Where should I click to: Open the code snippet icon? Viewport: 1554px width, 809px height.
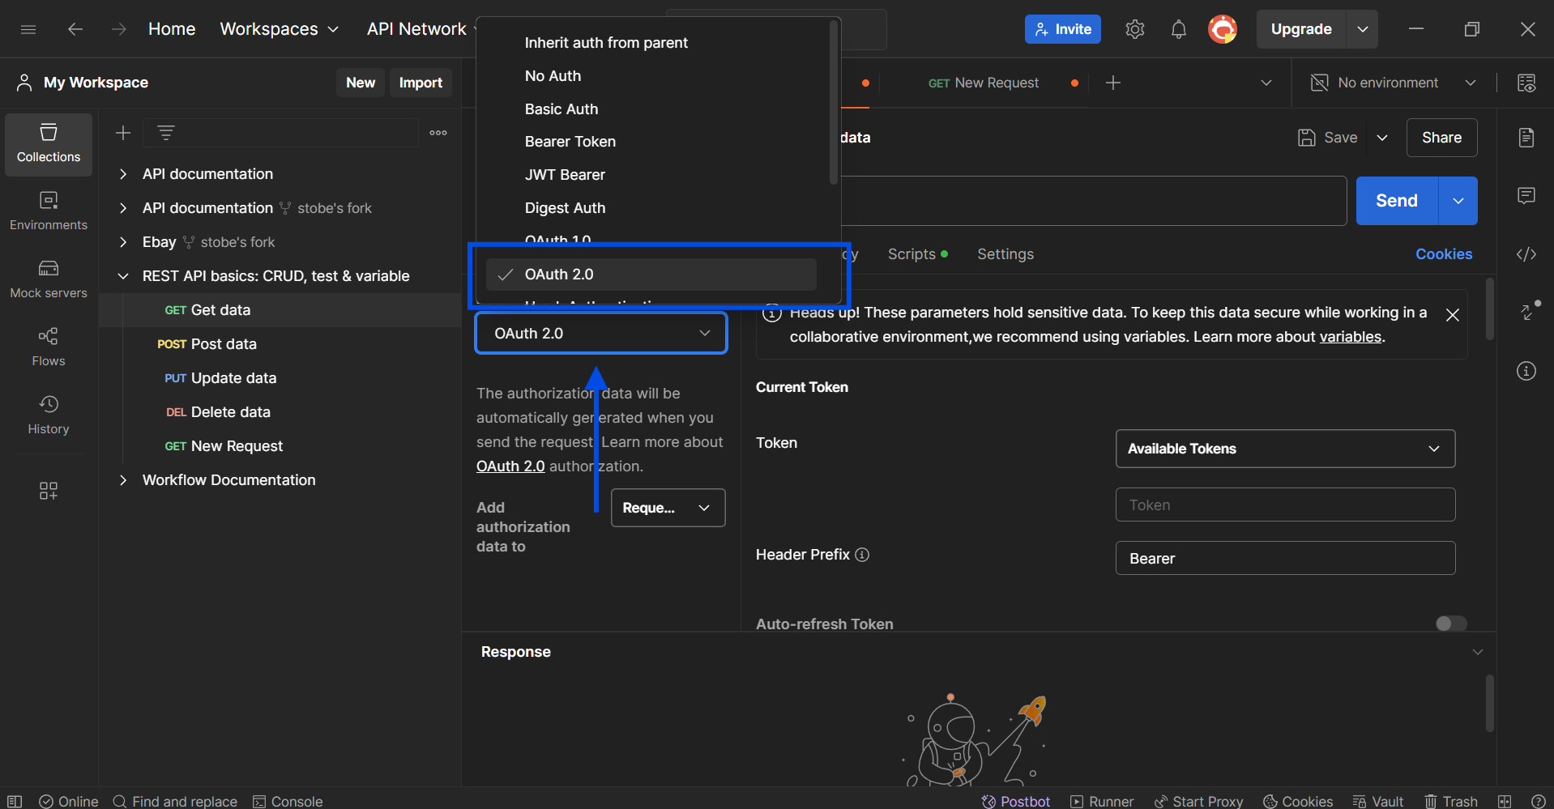click(x=1526, y=254)
